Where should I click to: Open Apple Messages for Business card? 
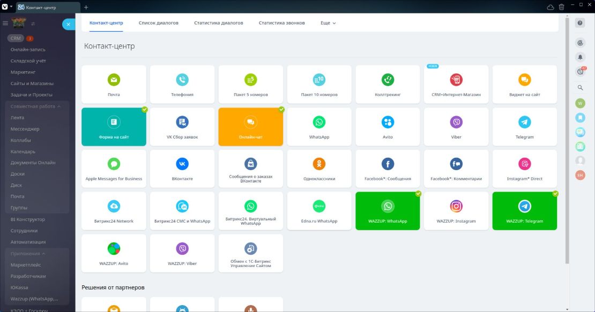pyautogui.click(x=114, y=169)
